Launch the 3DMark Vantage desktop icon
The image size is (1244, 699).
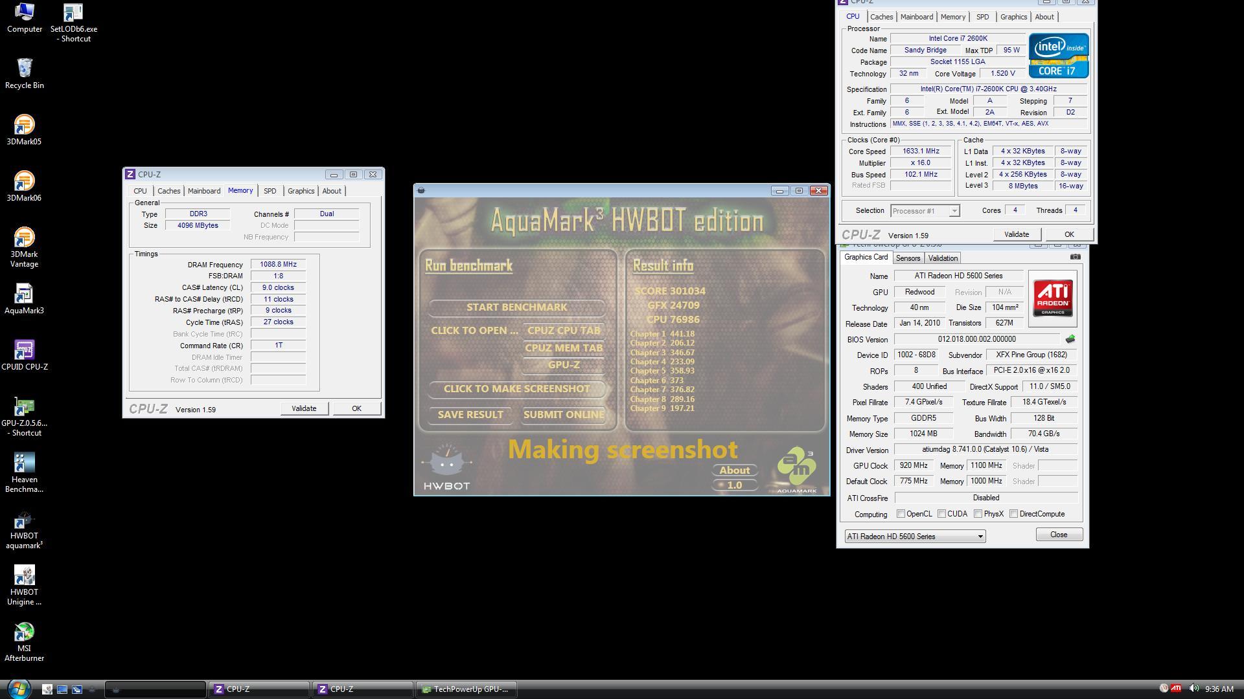[x=24, y=247]
